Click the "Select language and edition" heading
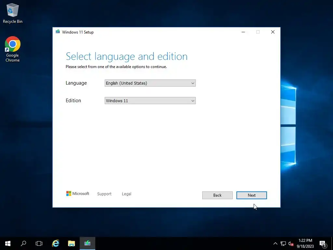Image resolution: width=333 pixels, height=250 pixels. [x=127, y=57]
